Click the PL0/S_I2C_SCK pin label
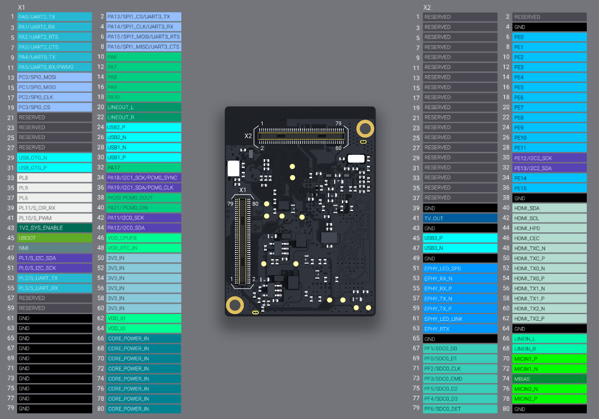 pyautogui.click(x=54, y=268)
